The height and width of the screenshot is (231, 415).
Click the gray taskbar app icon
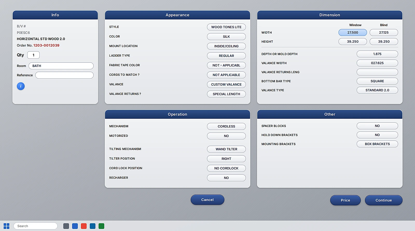tap(66, 226)
